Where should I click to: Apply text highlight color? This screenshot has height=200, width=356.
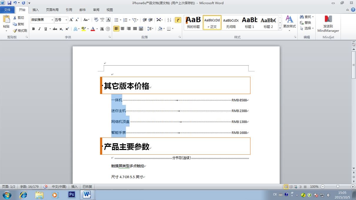pos(83,29)
